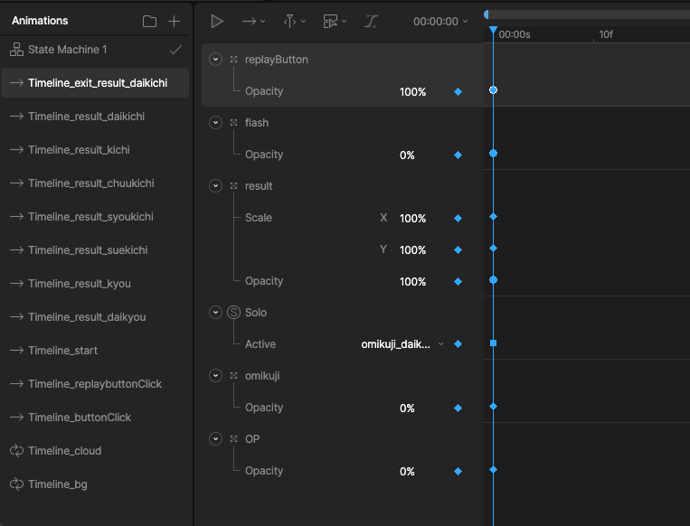The height and width of the screenshot is (526, 690).
Task: Edit result Scale X value 100%
Action: pos(412,219)
